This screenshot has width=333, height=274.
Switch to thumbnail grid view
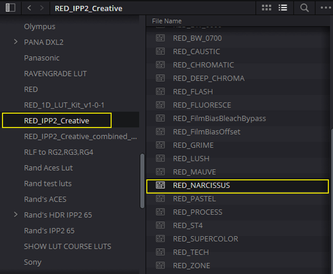266,8
